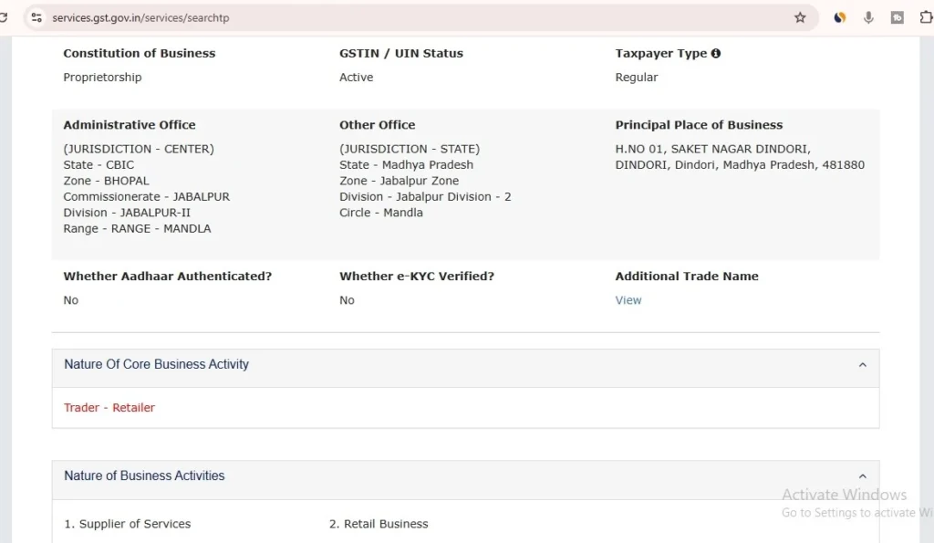Bookmark this page with the star icon
Screen dimensions: 934x543
point(800,16)
